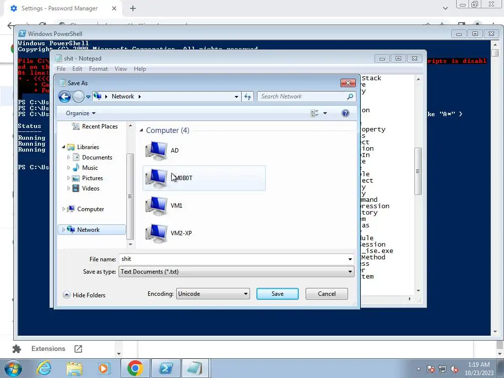504x378 pixels.
Task: Open Notepad Format menu
Action: (98, 69)
